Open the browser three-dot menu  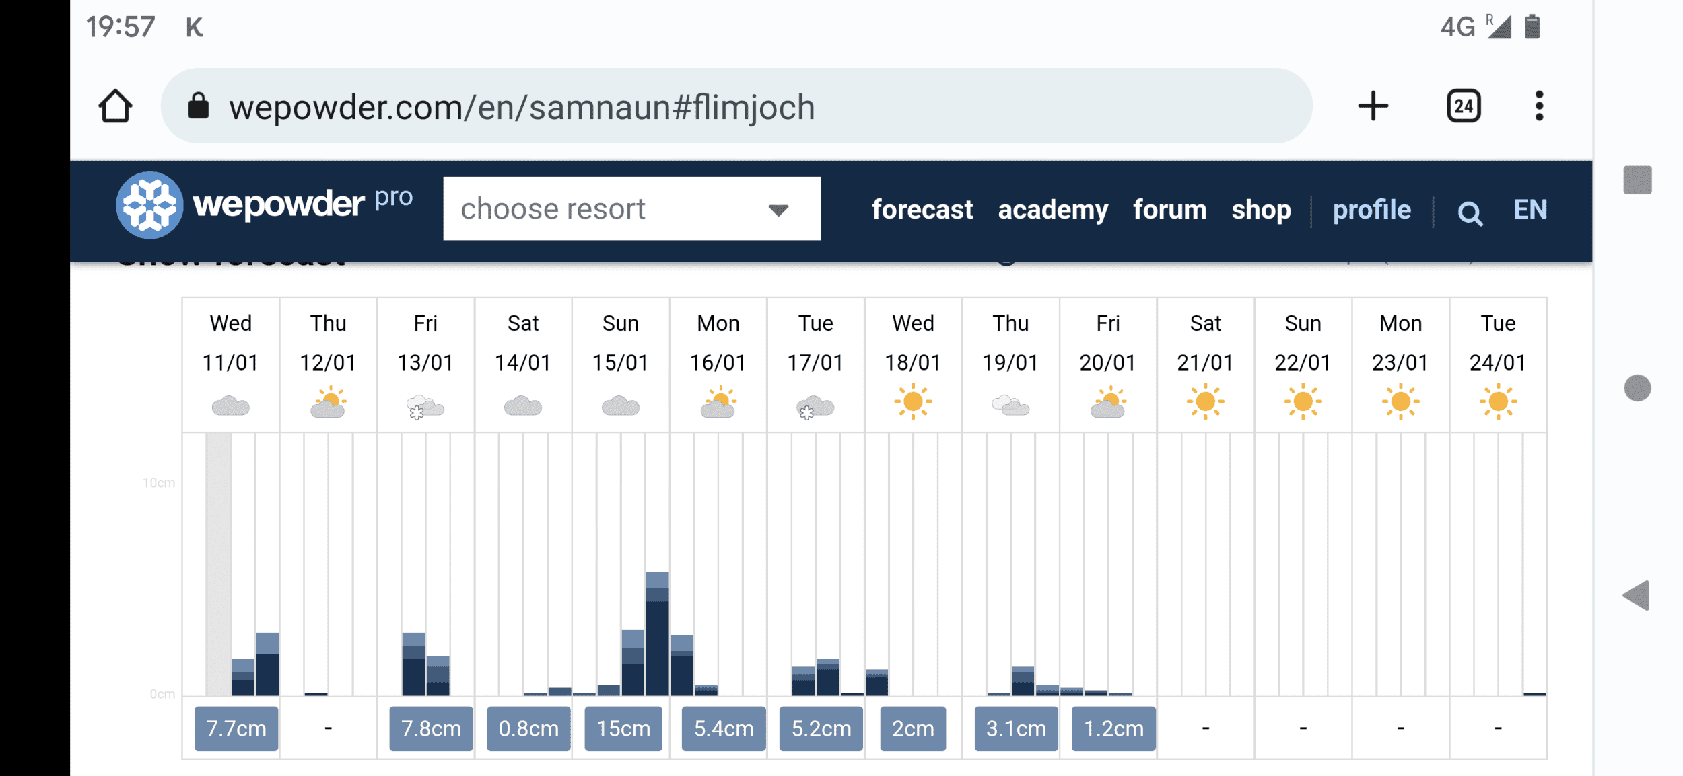tap(1539, 106)
